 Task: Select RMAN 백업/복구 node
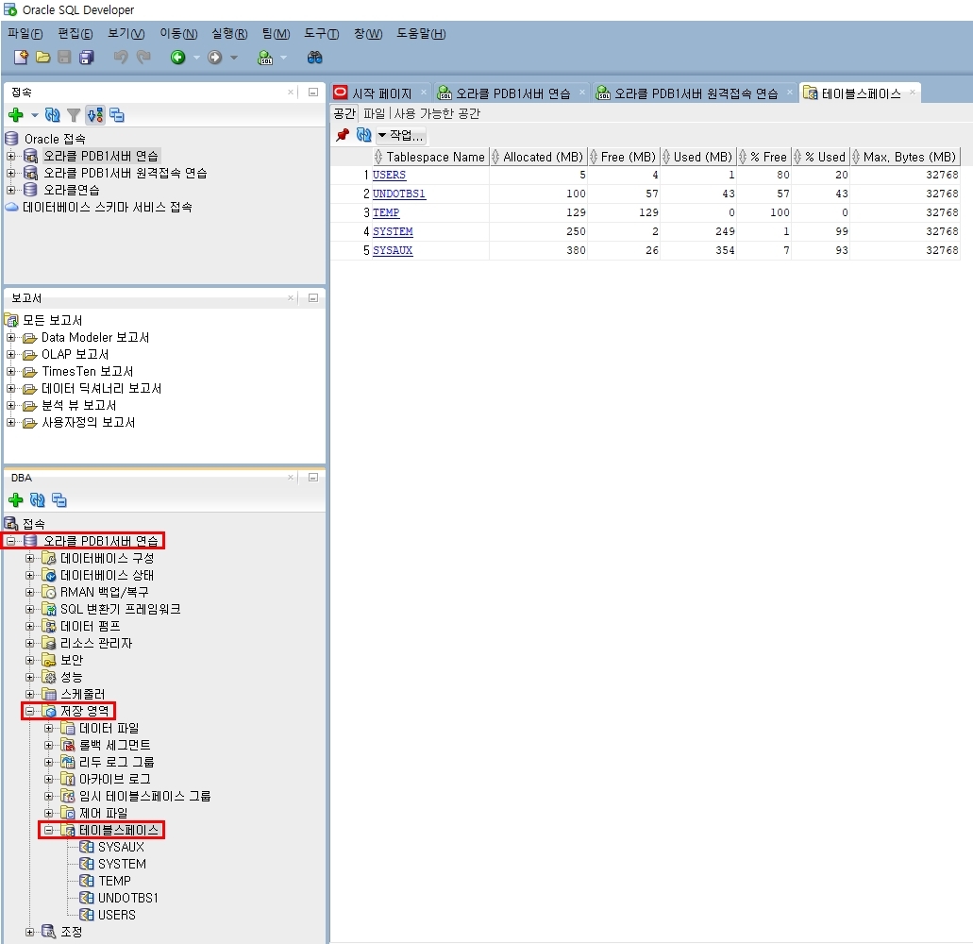[x=104, y=592]
